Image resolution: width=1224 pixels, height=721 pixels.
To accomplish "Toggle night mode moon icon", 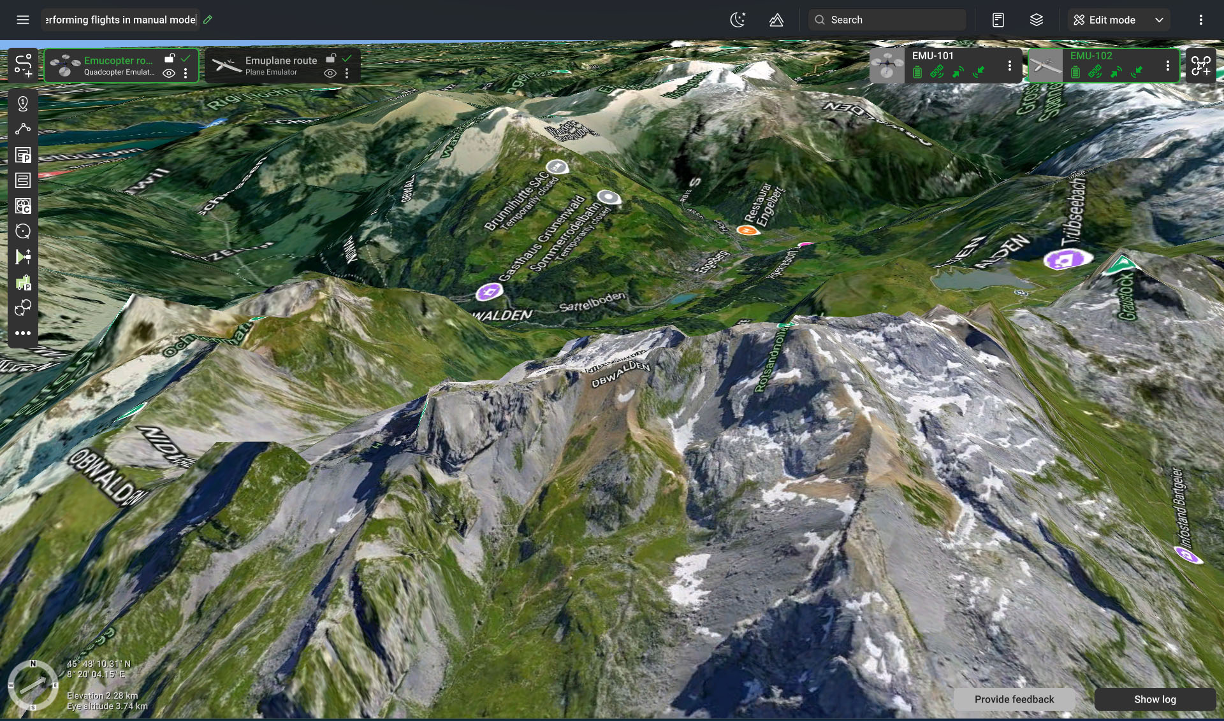I will pyautogui.click(x=738, y=20).
